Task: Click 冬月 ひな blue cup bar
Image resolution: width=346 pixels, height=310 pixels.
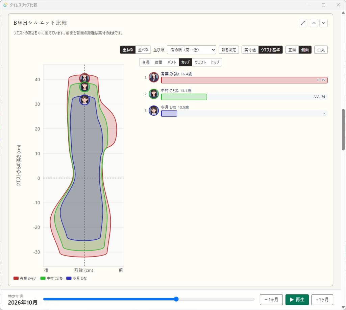Action: tap(169, 114)
